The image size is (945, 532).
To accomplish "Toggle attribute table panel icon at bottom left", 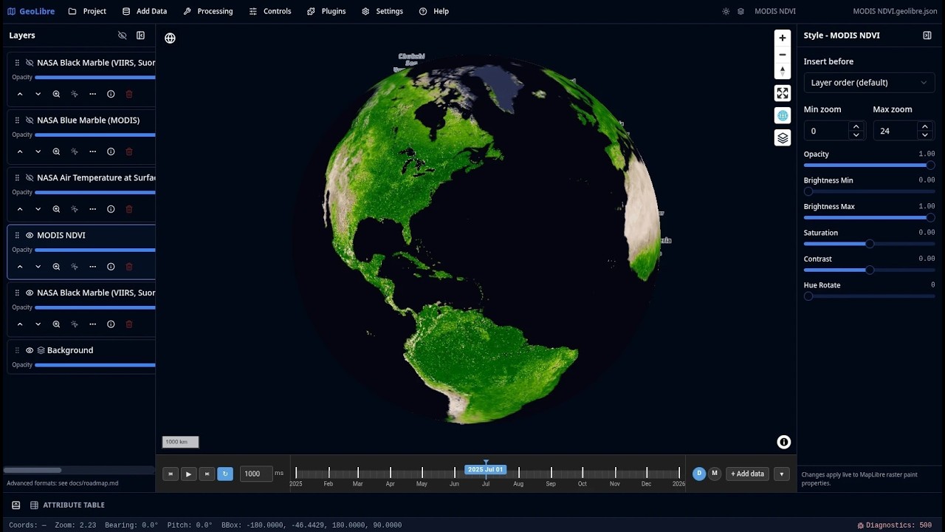I will 16,505.
